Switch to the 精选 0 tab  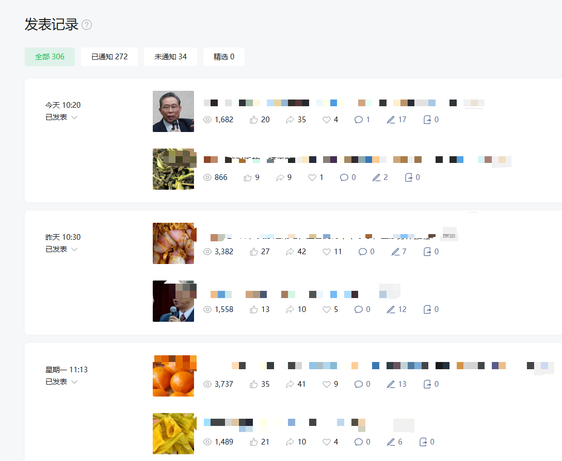[x=224, y=57]
